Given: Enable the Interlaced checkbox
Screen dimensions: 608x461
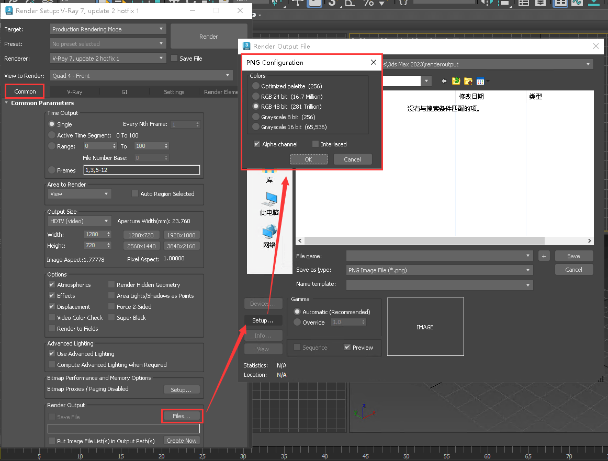Looking at the screenshot, I should (x=316, y=144).
